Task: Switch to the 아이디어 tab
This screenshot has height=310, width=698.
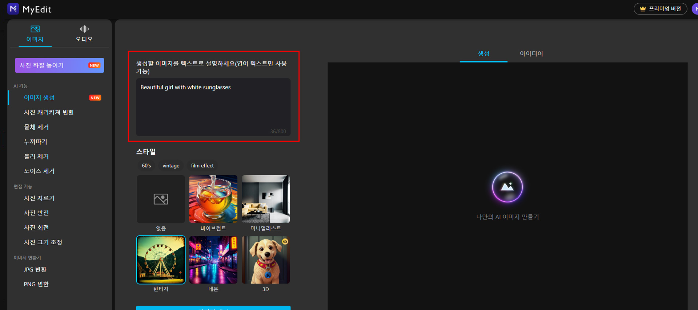Action: point(531,53)
